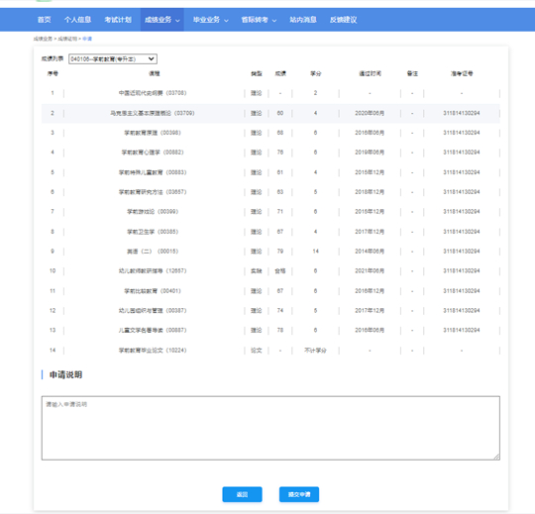Screen dimensions: 535x514
Task: Click the 通过时间 column header
Action: [370, 73]
